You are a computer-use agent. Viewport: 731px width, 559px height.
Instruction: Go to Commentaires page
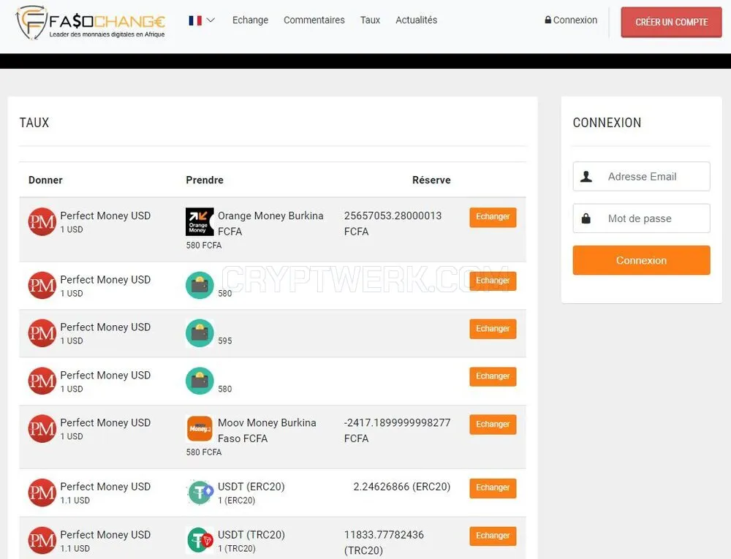click(314, 20)
